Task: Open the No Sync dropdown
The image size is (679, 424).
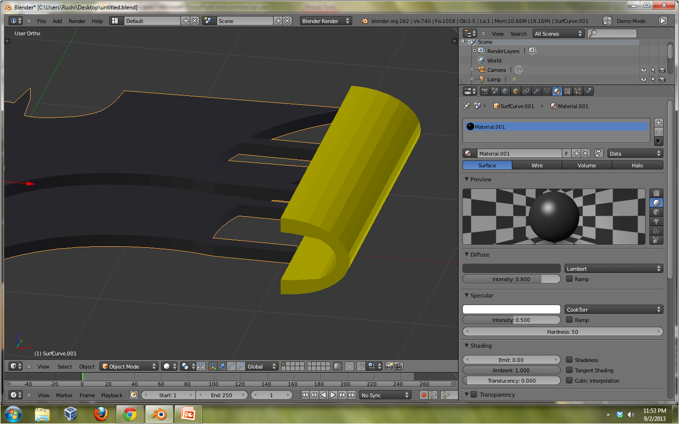Action: click(x=385, y=395)
